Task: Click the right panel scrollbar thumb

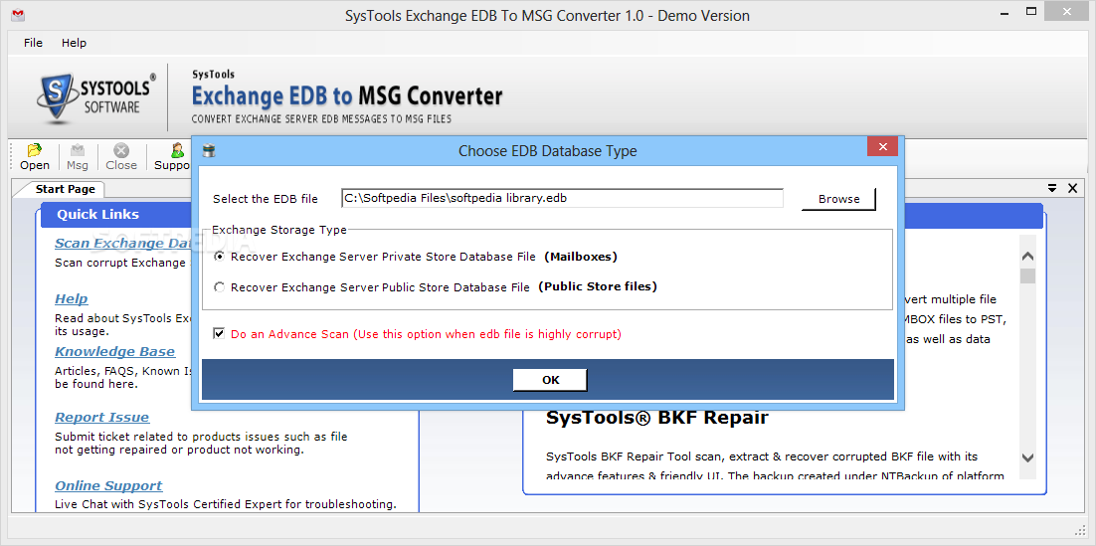Action: tap(1027, 275)
